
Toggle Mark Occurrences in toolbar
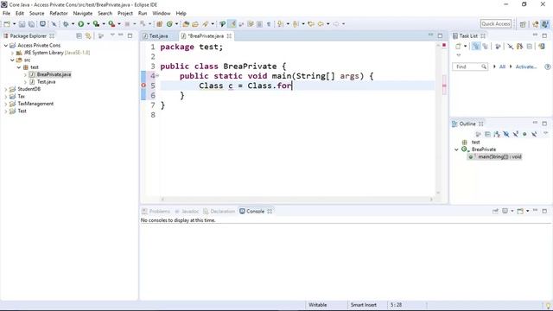pos(232,24)
